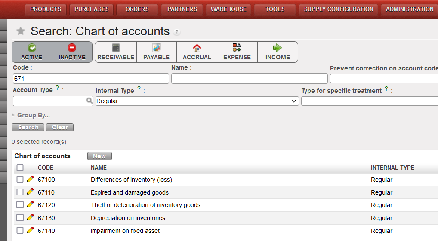Edit account 67120 with pencil icon

(30, 204)
